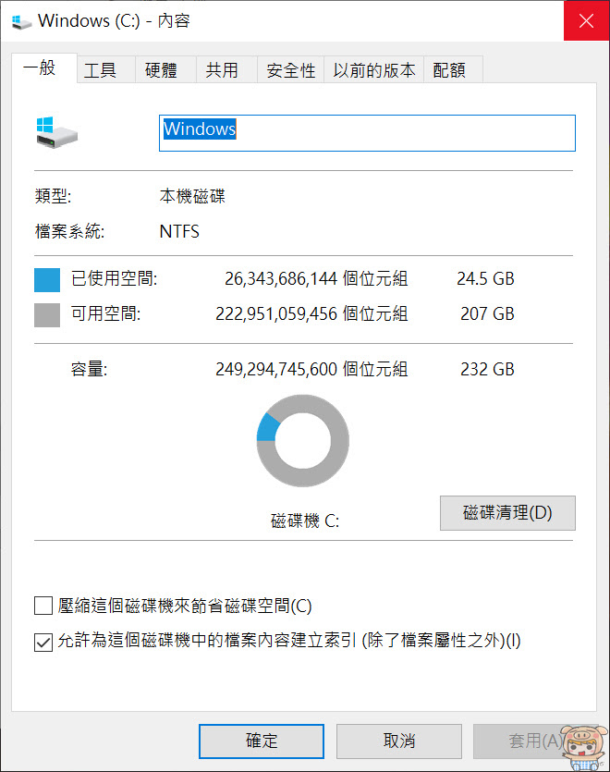Close the properties dialog with red X
This screenshot has height=772, width=610.
pyautogui.click(x=586, y=20)
